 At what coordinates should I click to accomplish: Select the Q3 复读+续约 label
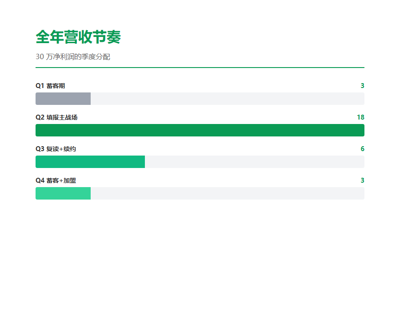pyautogui.click(x=56, y=149)
